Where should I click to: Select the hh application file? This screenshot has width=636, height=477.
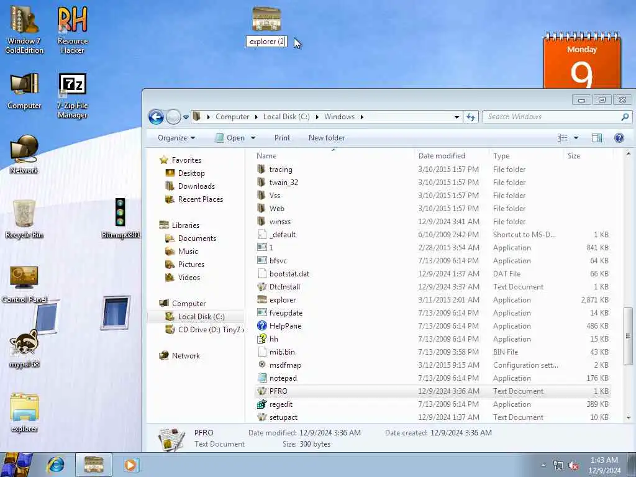(x=433, y=338)
